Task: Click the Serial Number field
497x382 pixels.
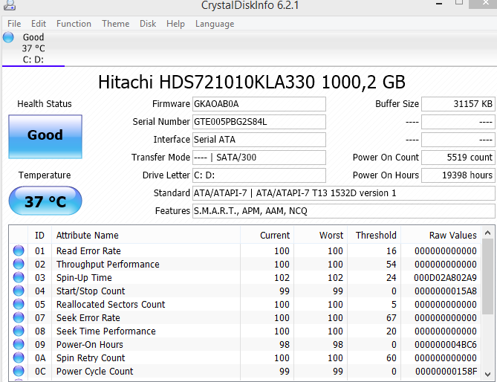Action: click(258, 122)
